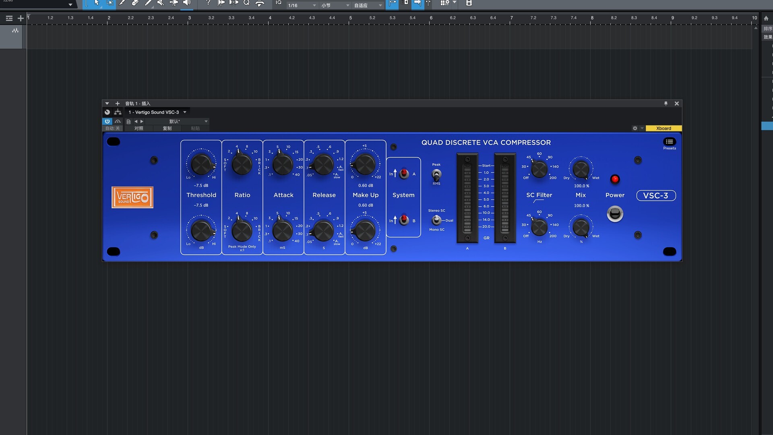773x435 pixels.
Task: Flip the Stereo SC / Dual switch
Action: pyautogui.click(x=436, y=220)
